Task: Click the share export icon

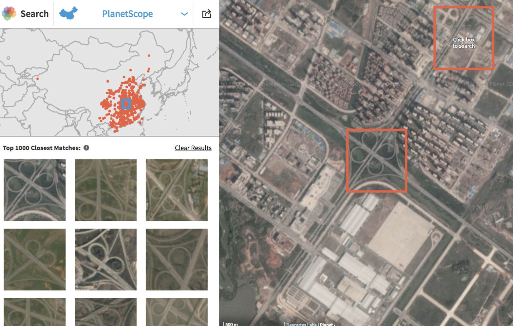Action: pyautogui.click(x=206, y=14)
